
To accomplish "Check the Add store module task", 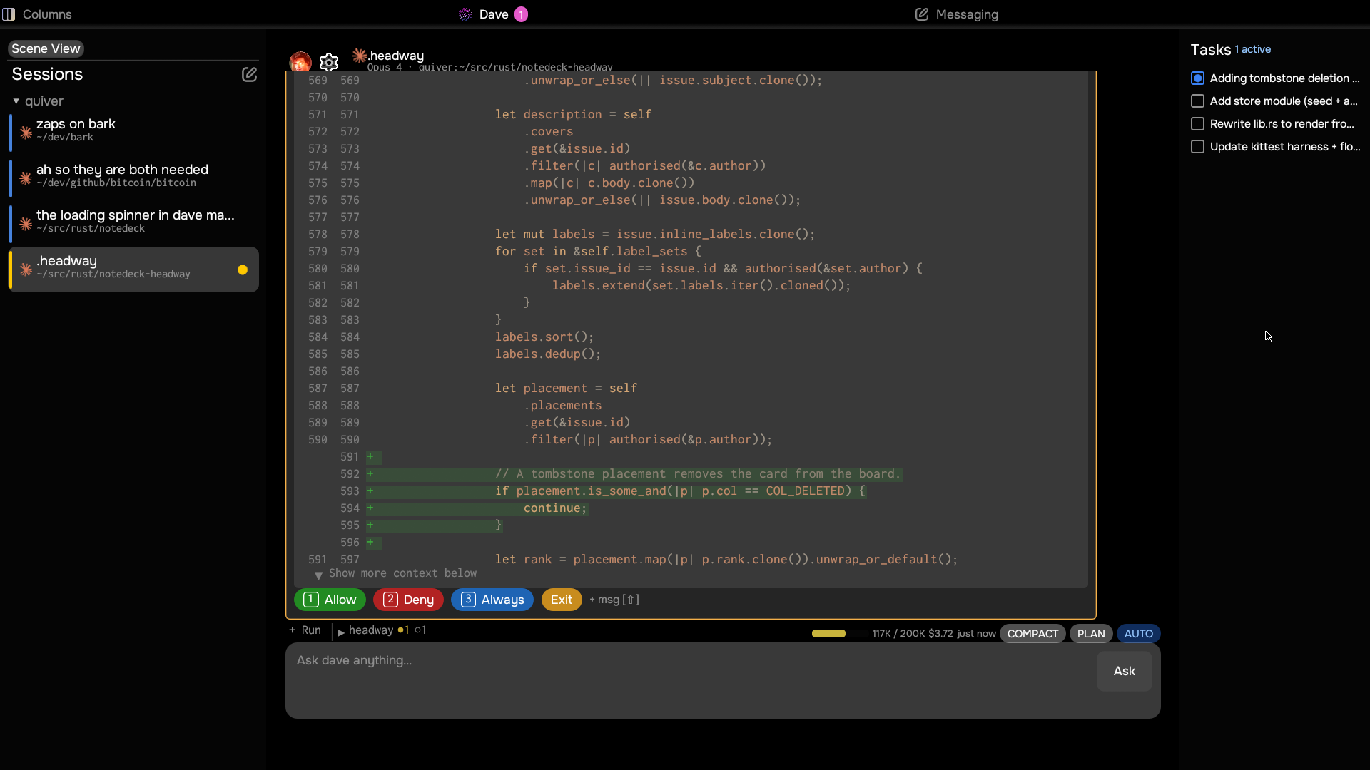I will (1198, 101).
